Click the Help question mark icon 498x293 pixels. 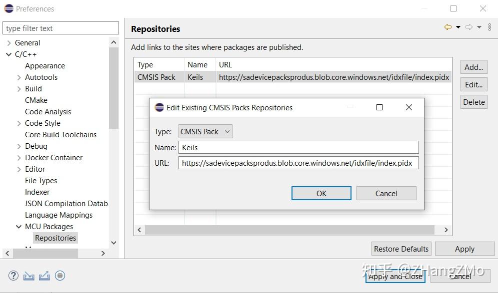[13, 276]
